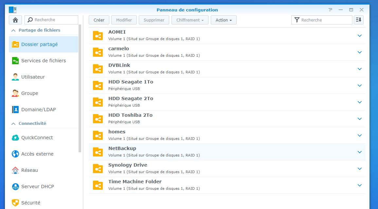The width and height of the screenshot is (378, 209).
Task: Click the Supprimer button
Action: (154, 20)
